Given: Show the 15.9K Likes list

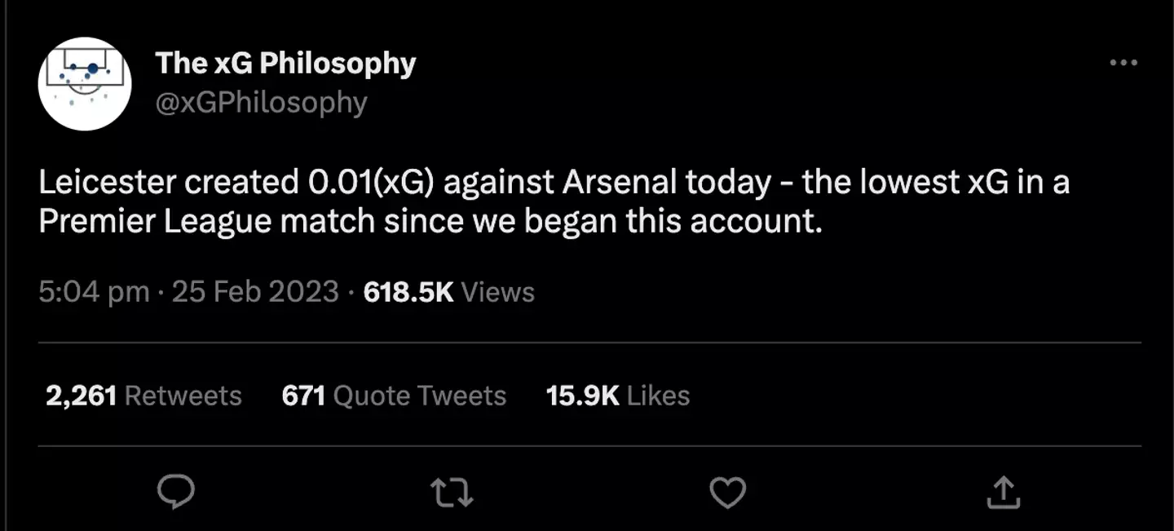Looking at the screenshot, I should pos(618,396).
